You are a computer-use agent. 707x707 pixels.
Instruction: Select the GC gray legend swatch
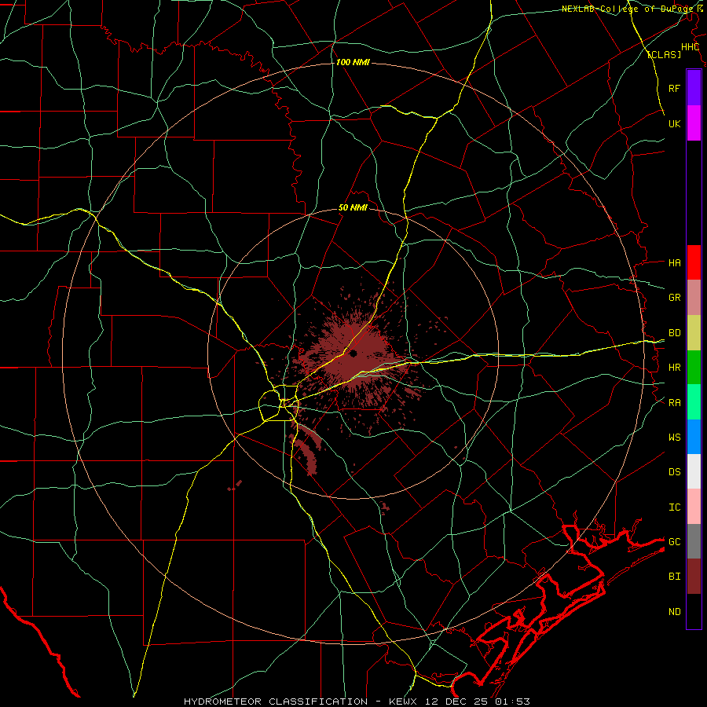pos(694,541)
